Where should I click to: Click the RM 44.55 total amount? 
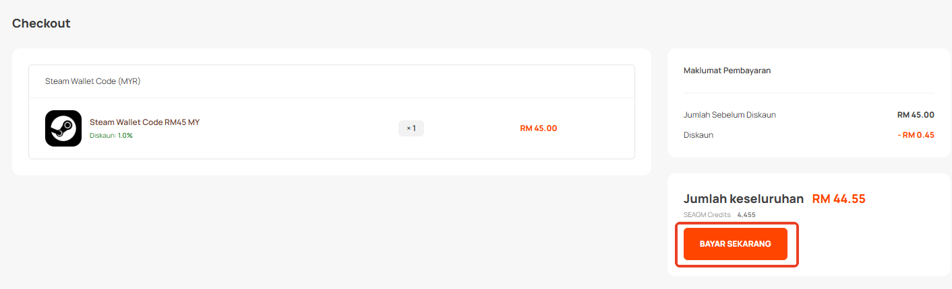(x=839, y=199)
